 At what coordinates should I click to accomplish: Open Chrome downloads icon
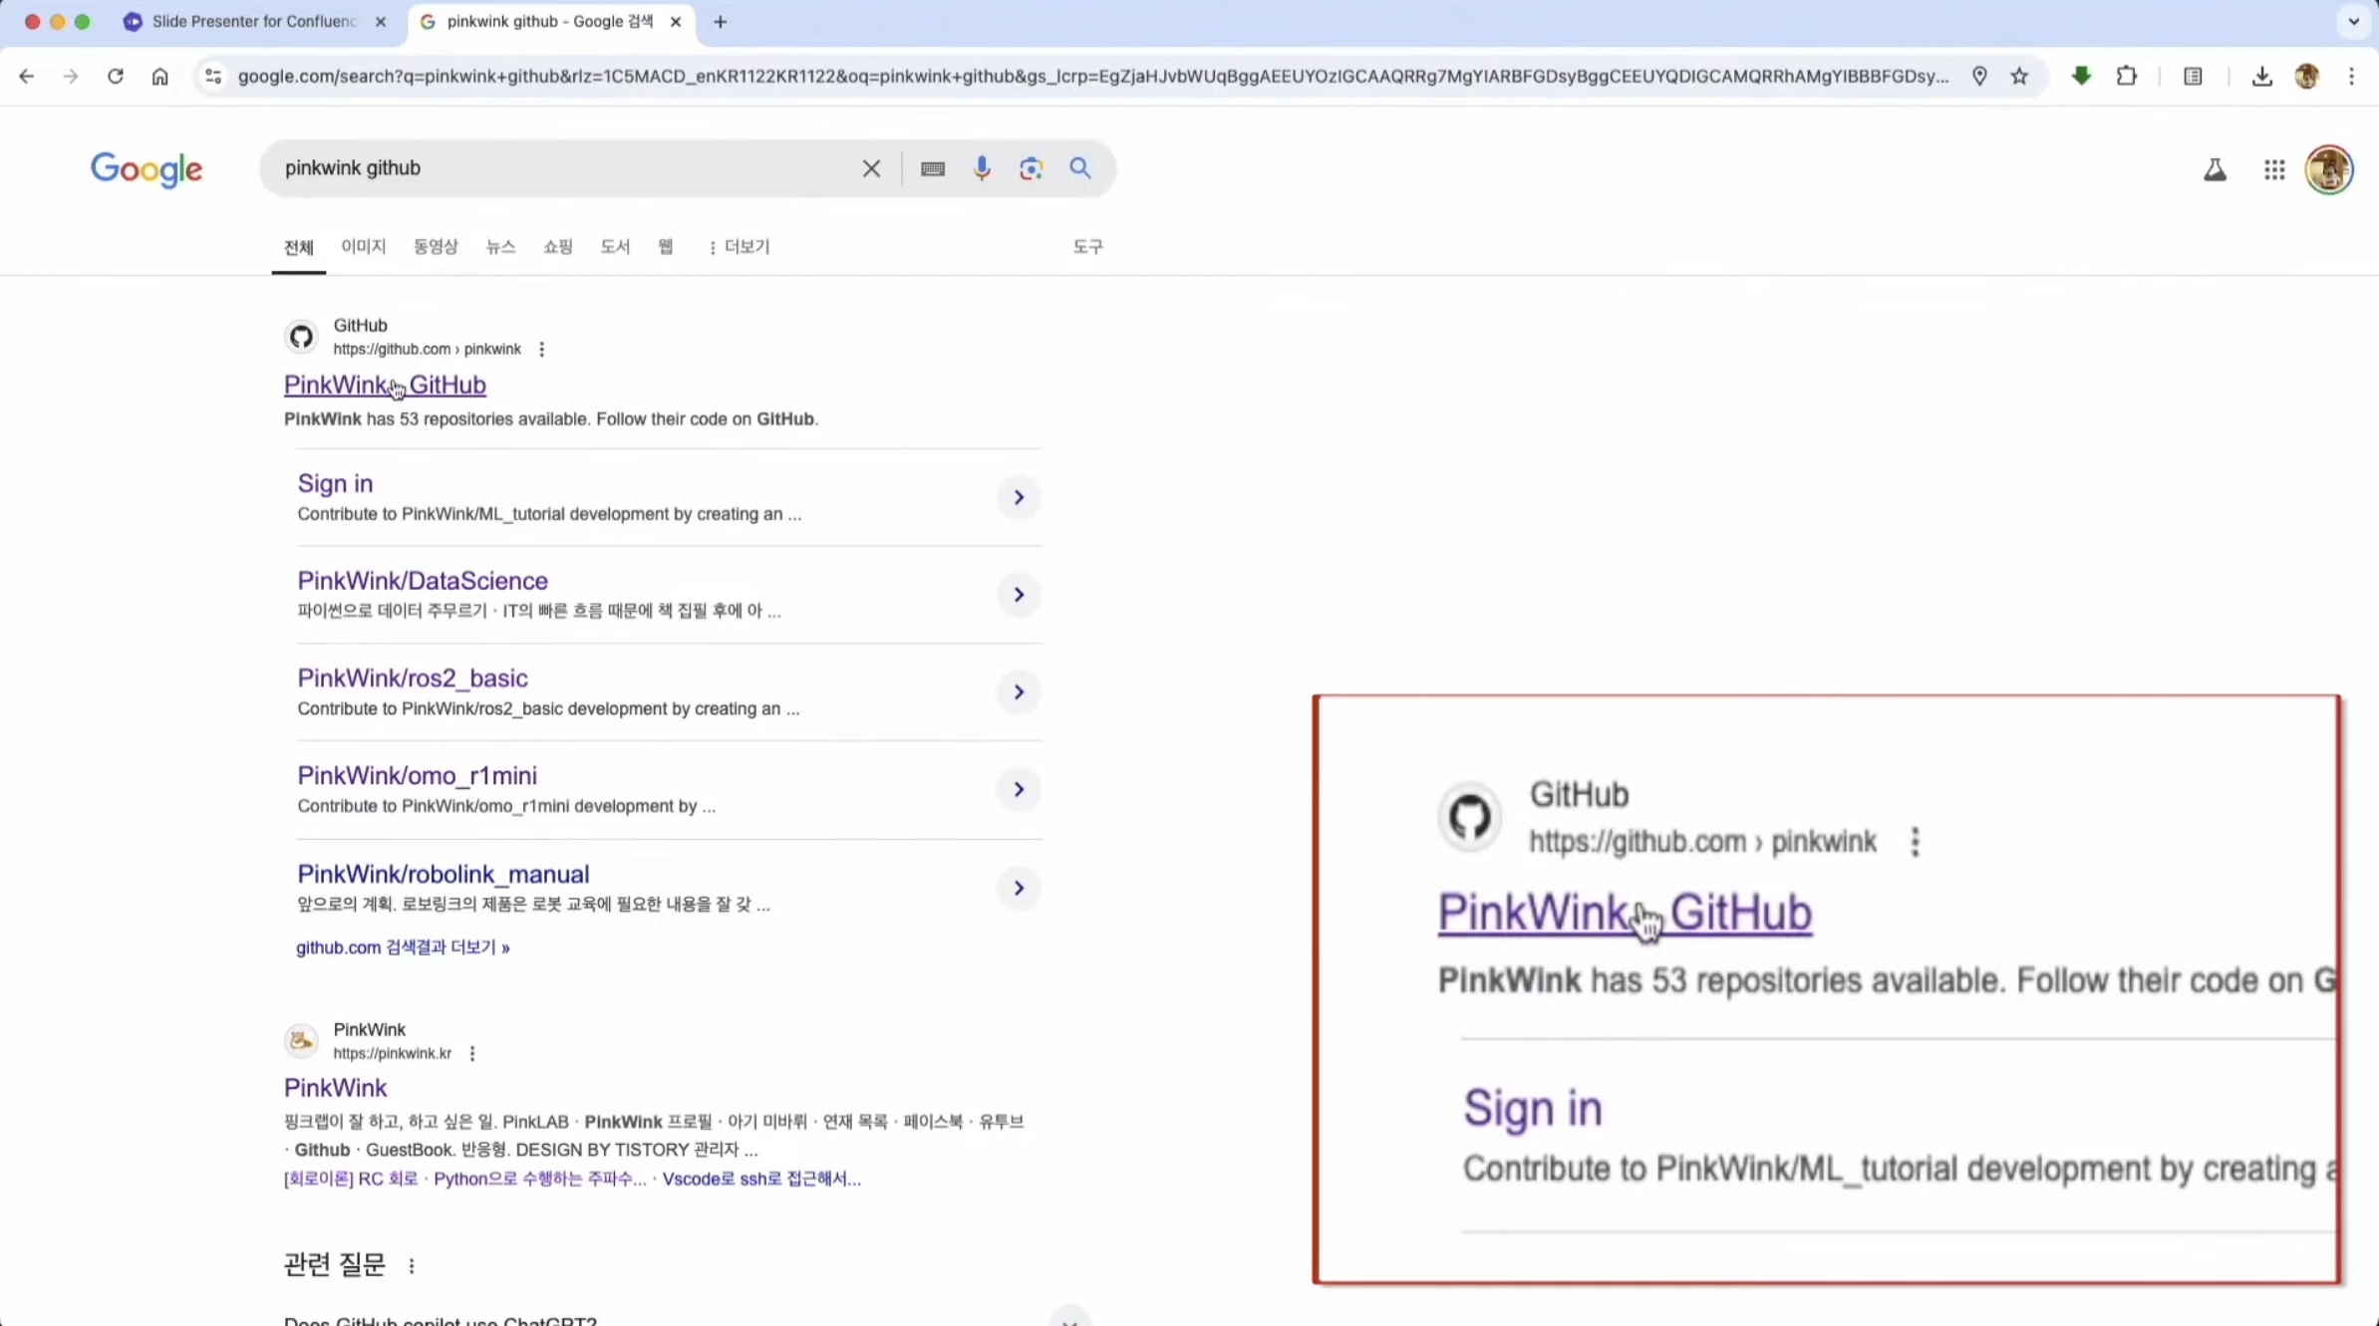click(x=2261, y=77)
